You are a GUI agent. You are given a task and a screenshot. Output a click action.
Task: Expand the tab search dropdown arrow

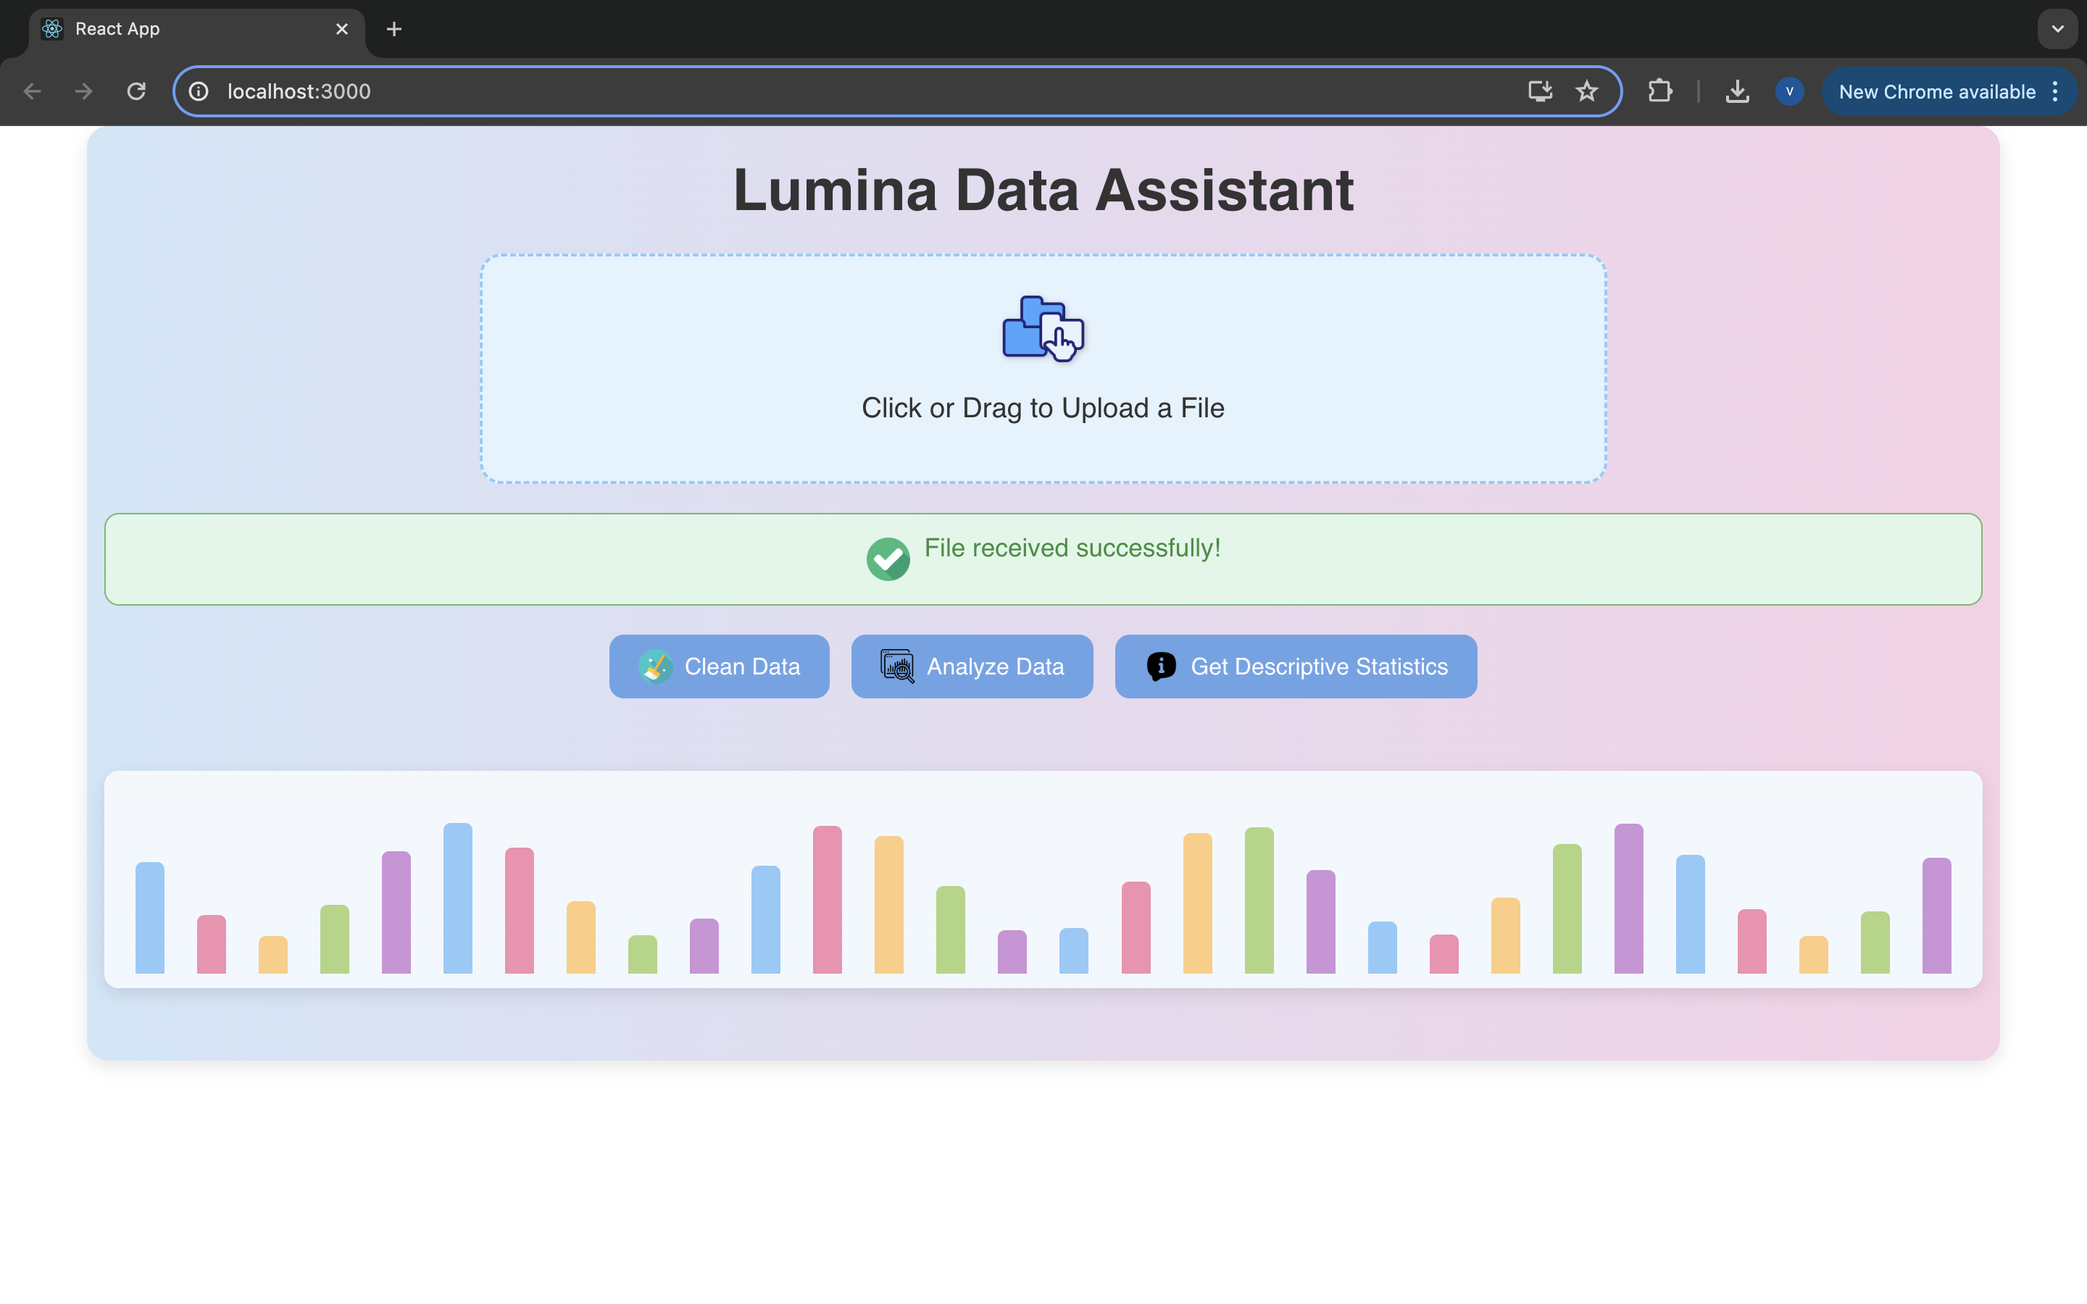(x=2057, y=29)
